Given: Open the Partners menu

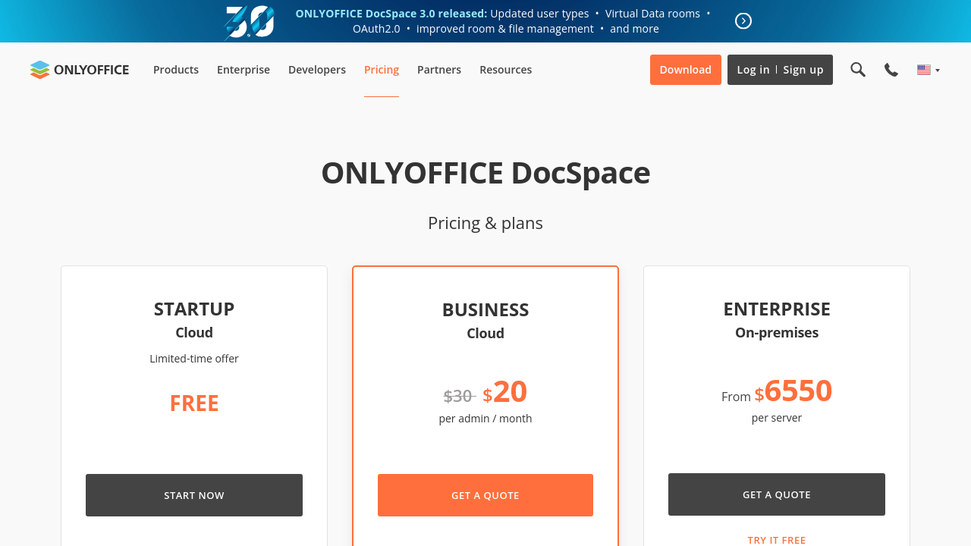Looking at the screenshot, I should click(x=439, y=70).
